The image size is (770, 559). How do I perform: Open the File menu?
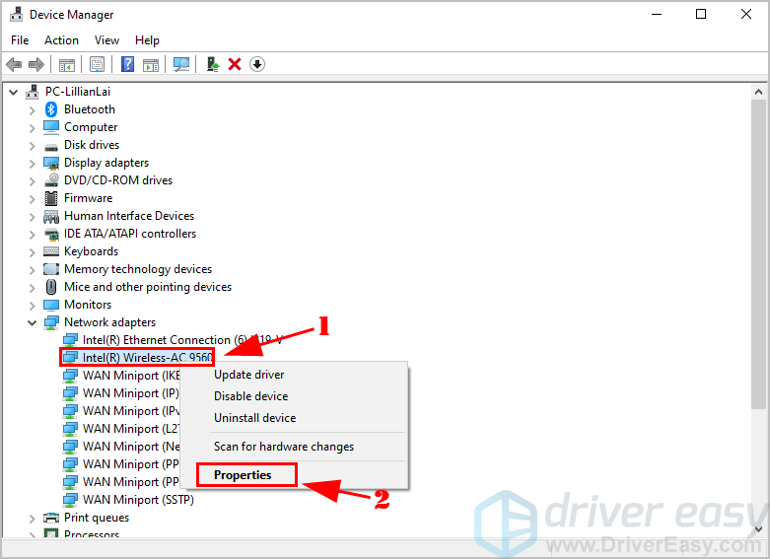(x=20, y=40)
